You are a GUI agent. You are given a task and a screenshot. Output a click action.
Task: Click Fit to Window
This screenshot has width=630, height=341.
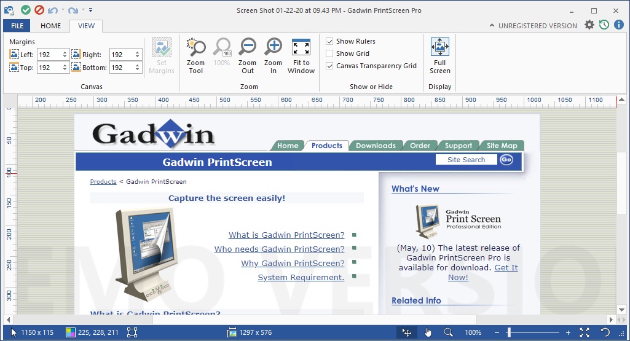(x=301, y=56)
